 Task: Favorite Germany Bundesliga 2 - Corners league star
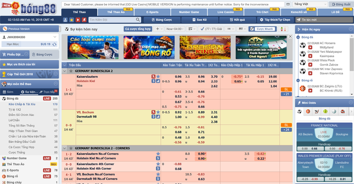pyautogui.click(x=71, y=148)
